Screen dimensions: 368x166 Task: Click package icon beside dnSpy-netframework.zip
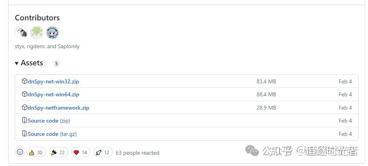coord(25,108)
